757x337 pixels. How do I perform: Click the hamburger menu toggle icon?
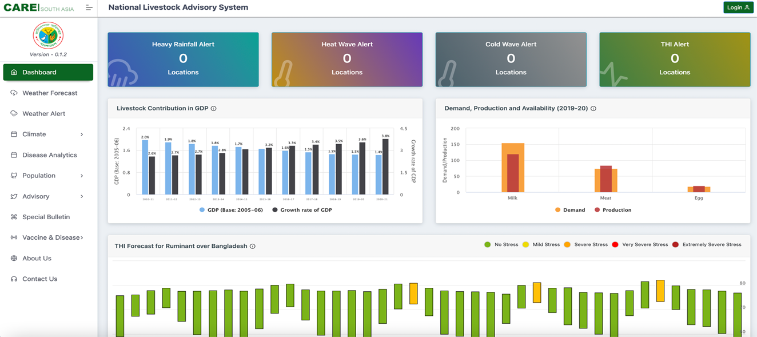point(89,7)
